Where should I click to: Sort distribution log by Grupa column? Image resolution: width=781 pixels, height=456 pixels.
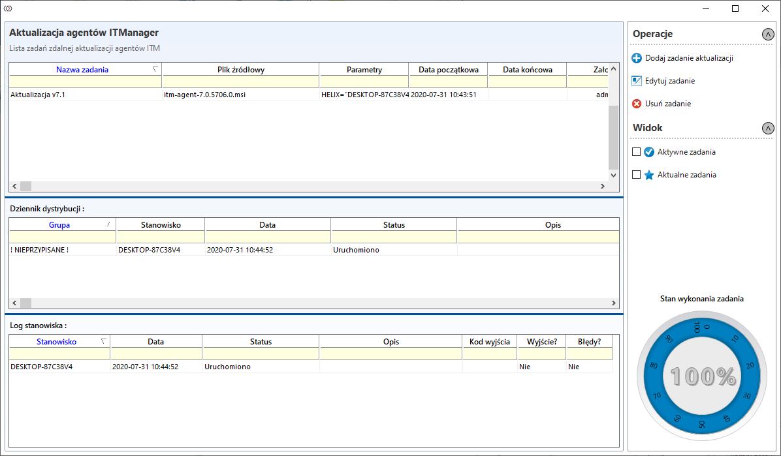click(x=59, y=225)
